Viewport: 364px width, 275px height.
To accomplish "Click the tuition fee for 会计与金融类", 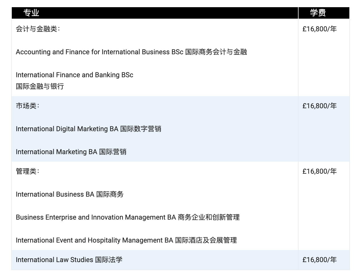I will point(320,29).
